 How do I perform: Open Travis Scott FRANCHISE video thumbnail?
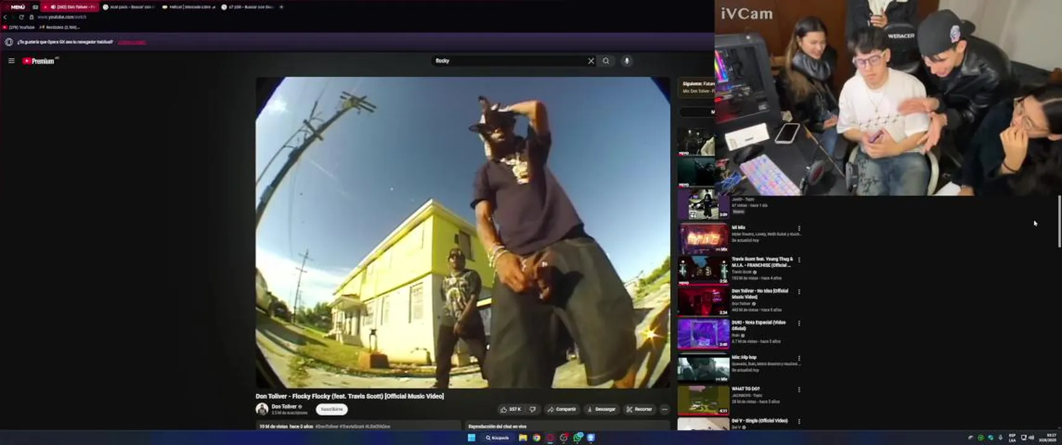pyautogui.click(x=703, y=269)
